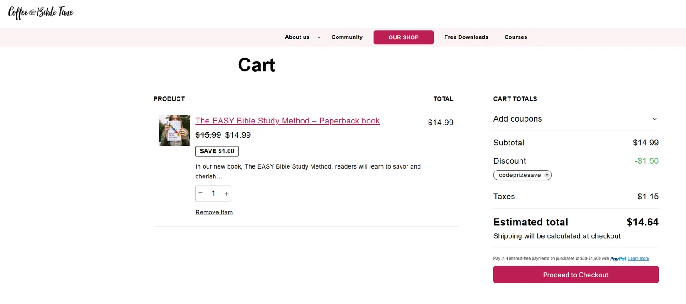Open the Courses menu item
This screenshot has height=304, width=686.
point(515,37)
